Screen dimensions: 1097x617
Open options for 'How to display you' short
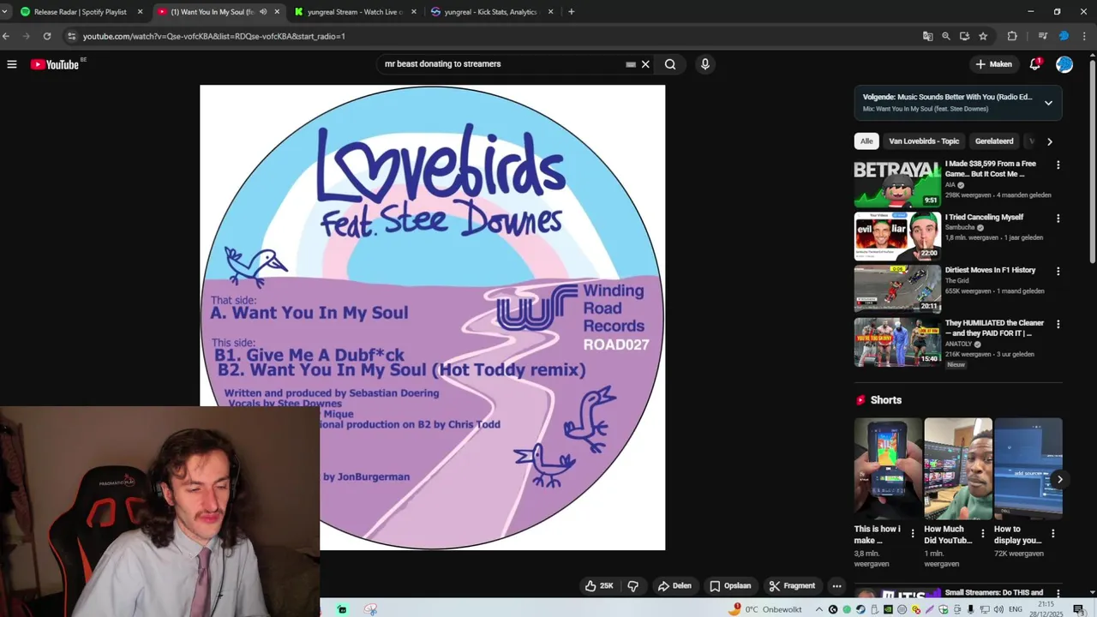point(1052,533)
